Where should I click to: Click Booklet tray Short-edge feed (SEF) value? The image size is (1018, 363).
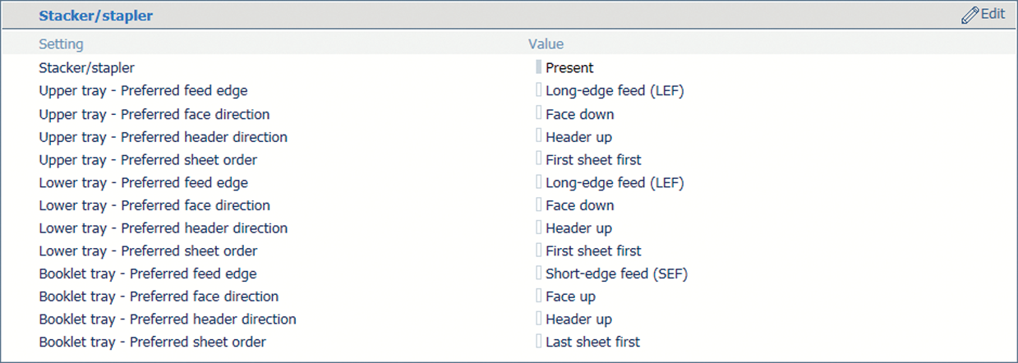tap(616, 273)
